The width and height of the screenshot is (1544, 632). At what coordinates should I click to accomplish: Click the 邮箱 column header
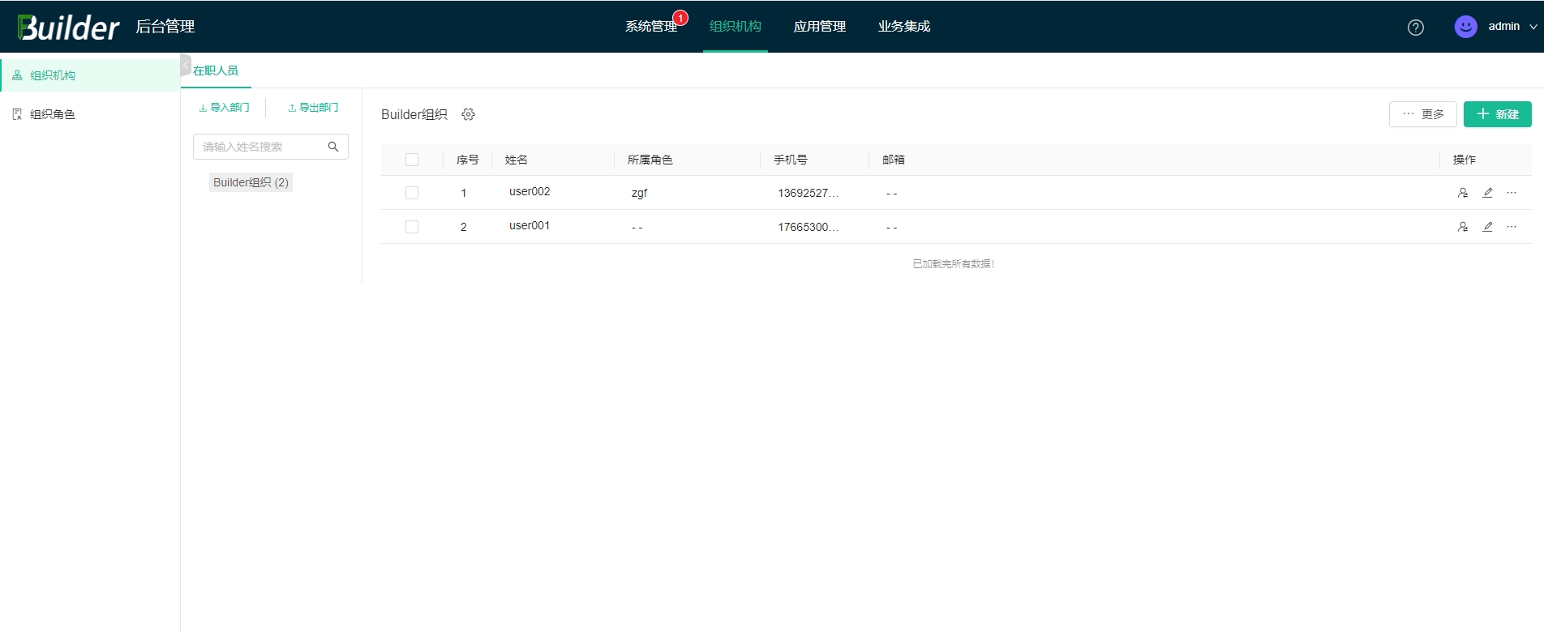(x=893, y=160)
